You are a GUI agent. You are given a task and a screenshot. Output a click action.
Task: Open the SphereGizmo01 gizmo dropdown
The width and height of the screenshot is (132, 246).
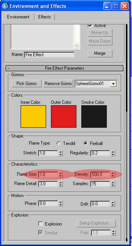pyautogui.click(x=113, y=84)
